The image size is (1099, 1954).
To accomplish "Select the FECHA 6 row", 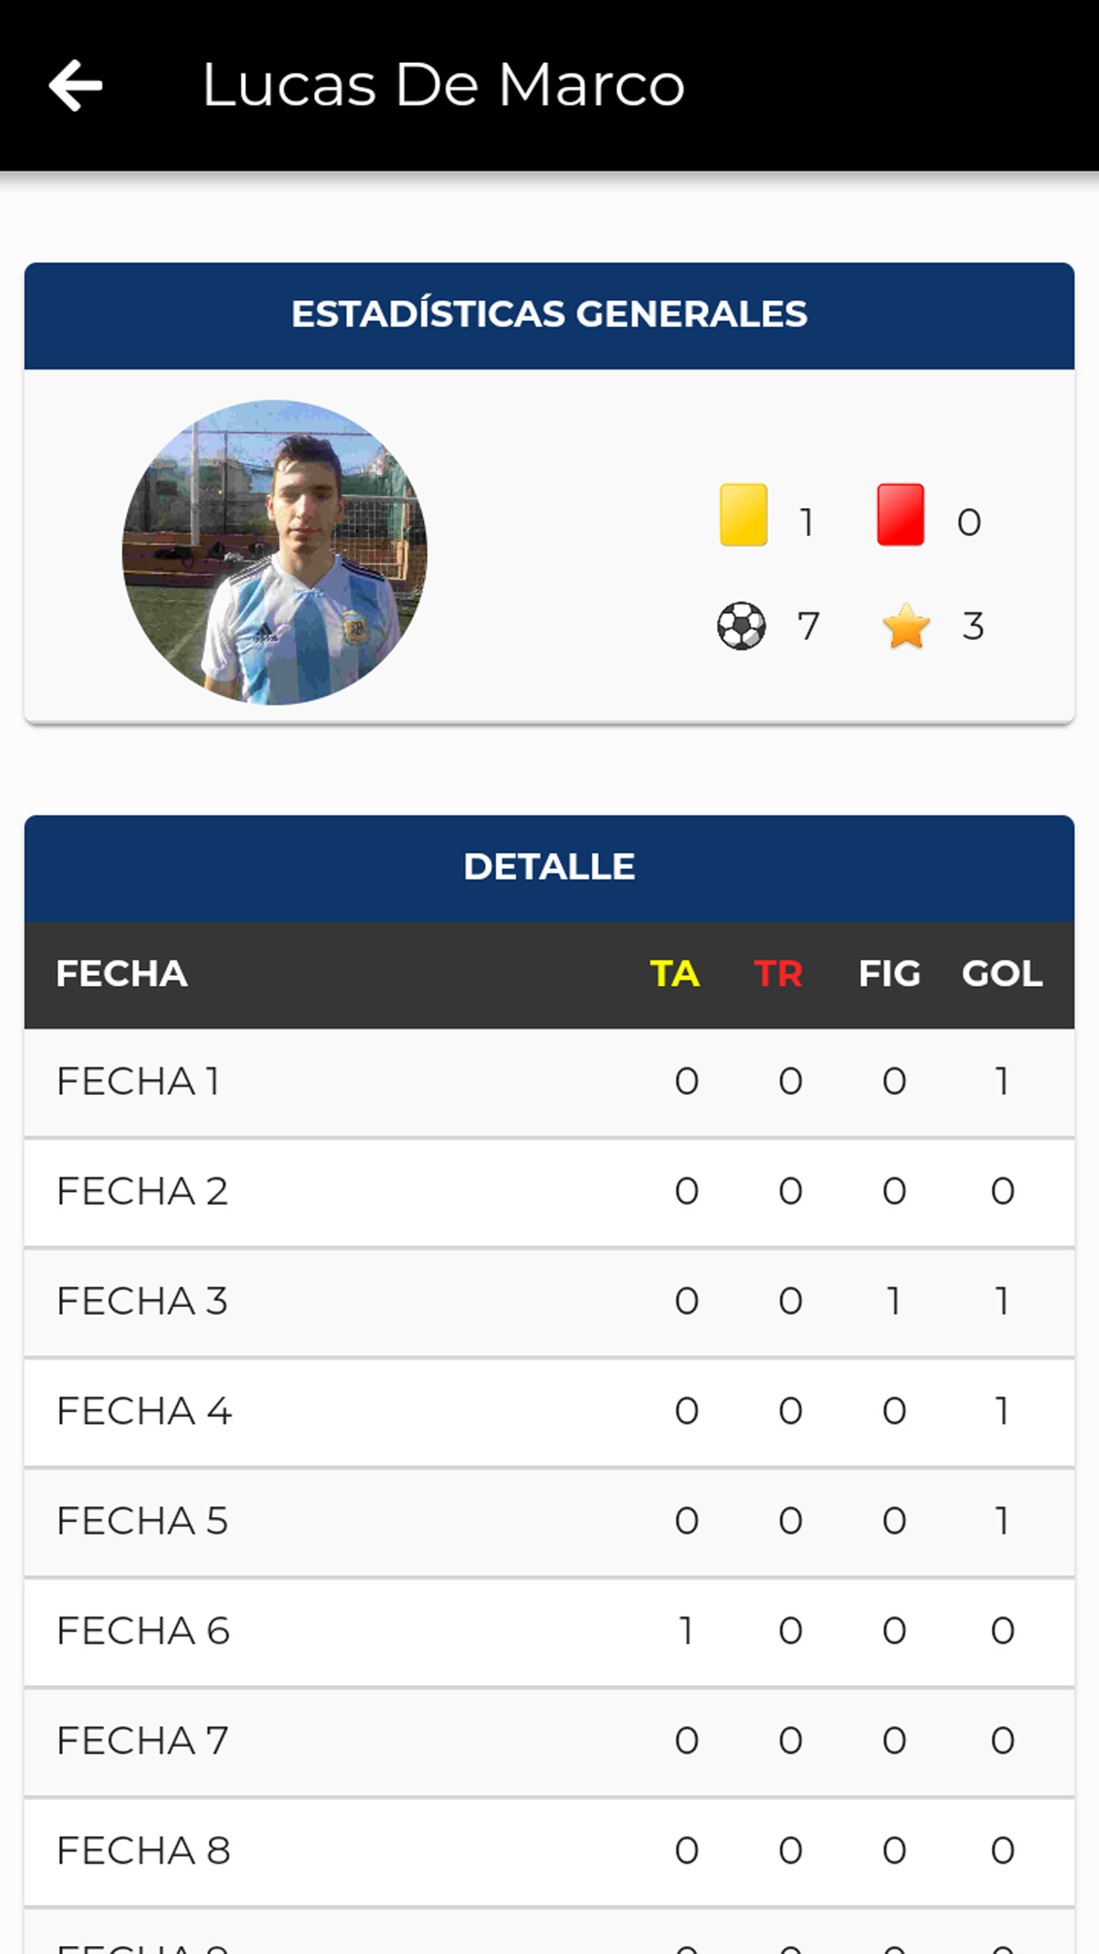I will [x=549, y=1631].
